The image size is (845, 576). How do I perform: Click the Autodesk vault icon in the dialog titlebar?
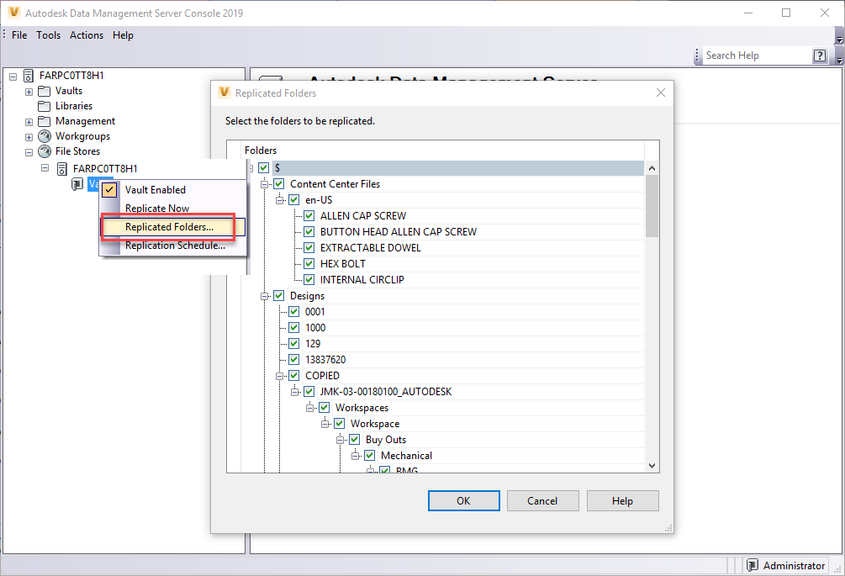point(224,92)
